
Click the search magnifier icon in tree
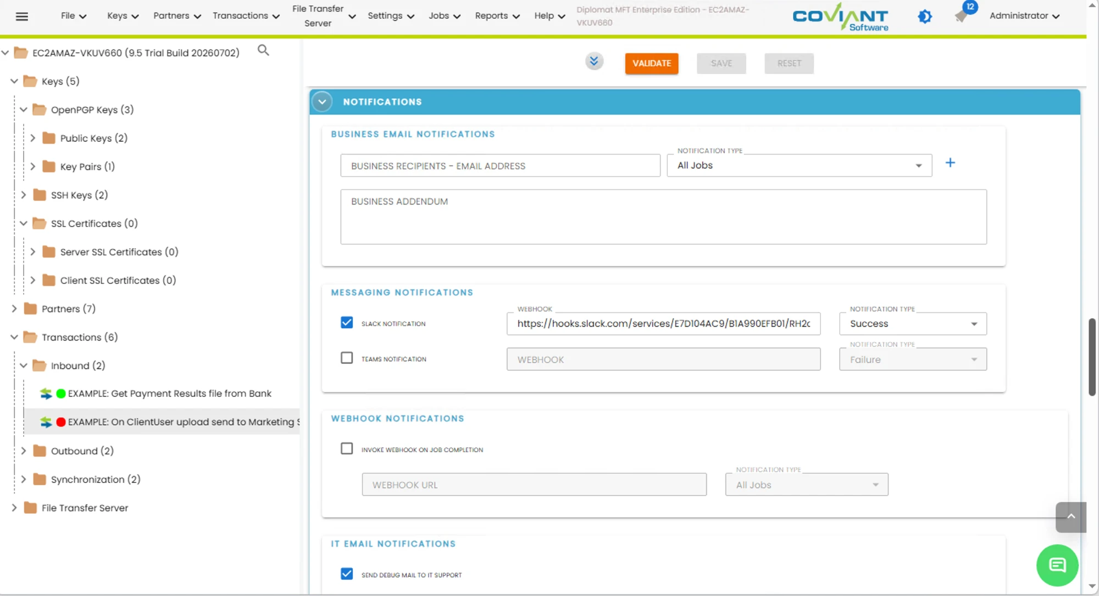click(263, 50)
